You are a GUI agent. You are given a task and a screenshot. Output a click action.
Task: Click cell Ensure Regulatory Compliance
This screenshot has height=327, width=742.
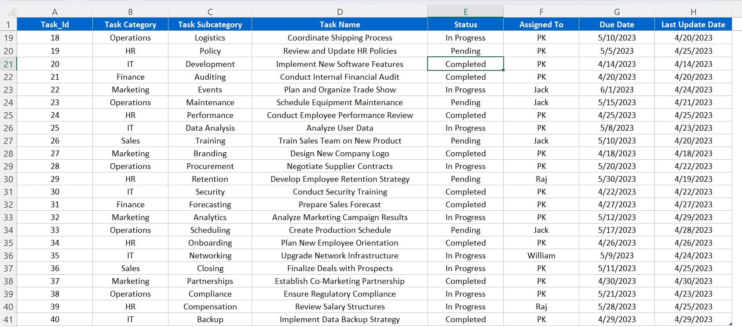point(340,294)
